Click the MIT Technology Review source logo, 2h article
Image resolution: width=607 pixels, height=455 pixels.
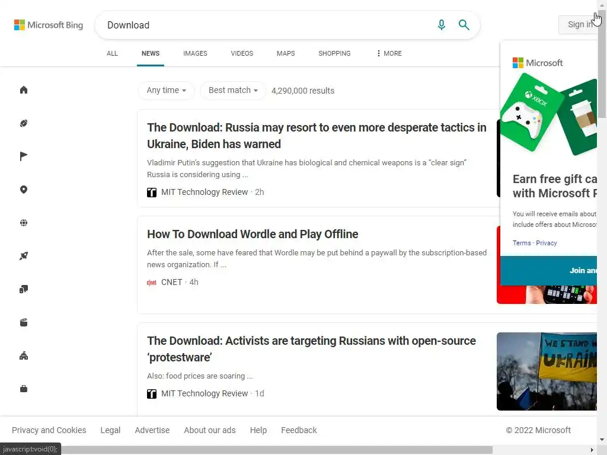click(x=152, y=193)
